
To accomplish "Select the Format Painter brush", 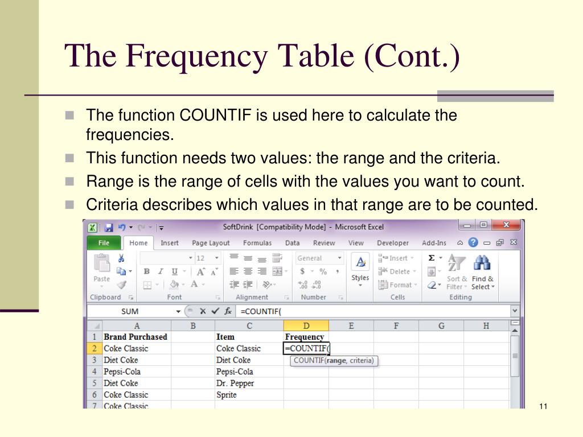I will [122, 285].
